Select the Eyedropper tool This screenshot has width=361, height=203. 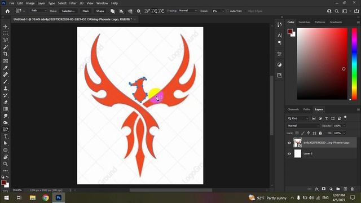(x=5, y=68)
